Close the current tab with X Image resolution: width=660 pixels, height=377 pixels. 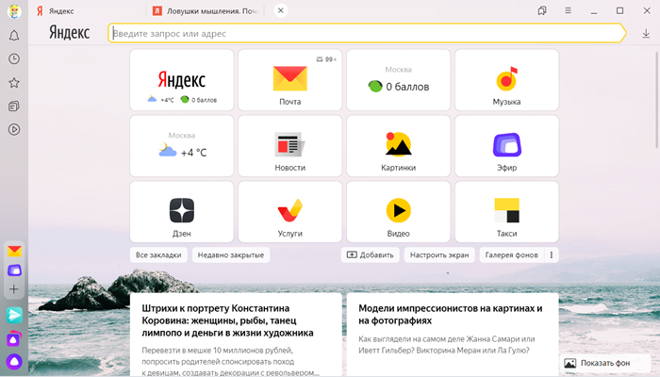coord(281,10)
